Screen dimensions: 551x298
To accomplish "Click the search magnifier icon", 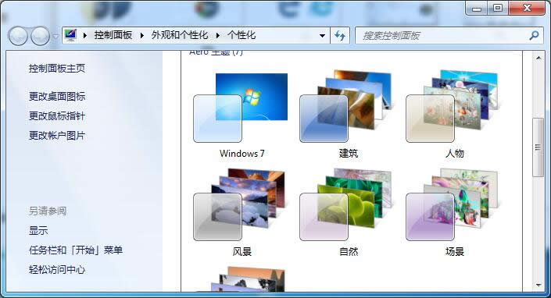I will tap(534, 35).
